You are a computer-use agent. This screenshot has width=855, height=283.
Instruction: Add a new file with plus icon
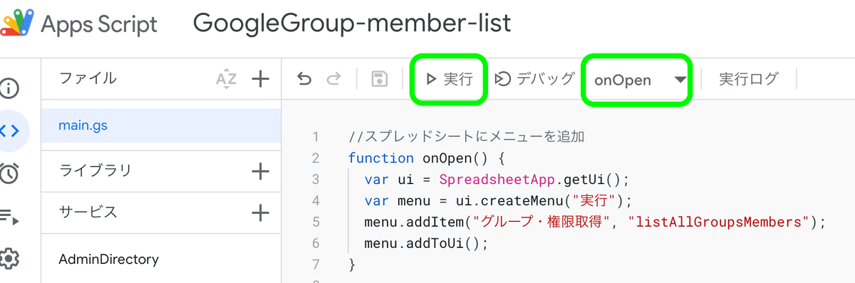(261, 79)
